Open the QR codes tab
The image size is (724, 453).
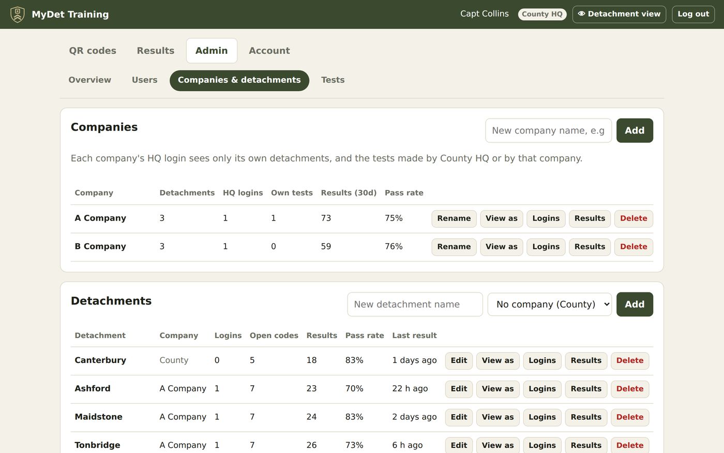coord(93,51)
